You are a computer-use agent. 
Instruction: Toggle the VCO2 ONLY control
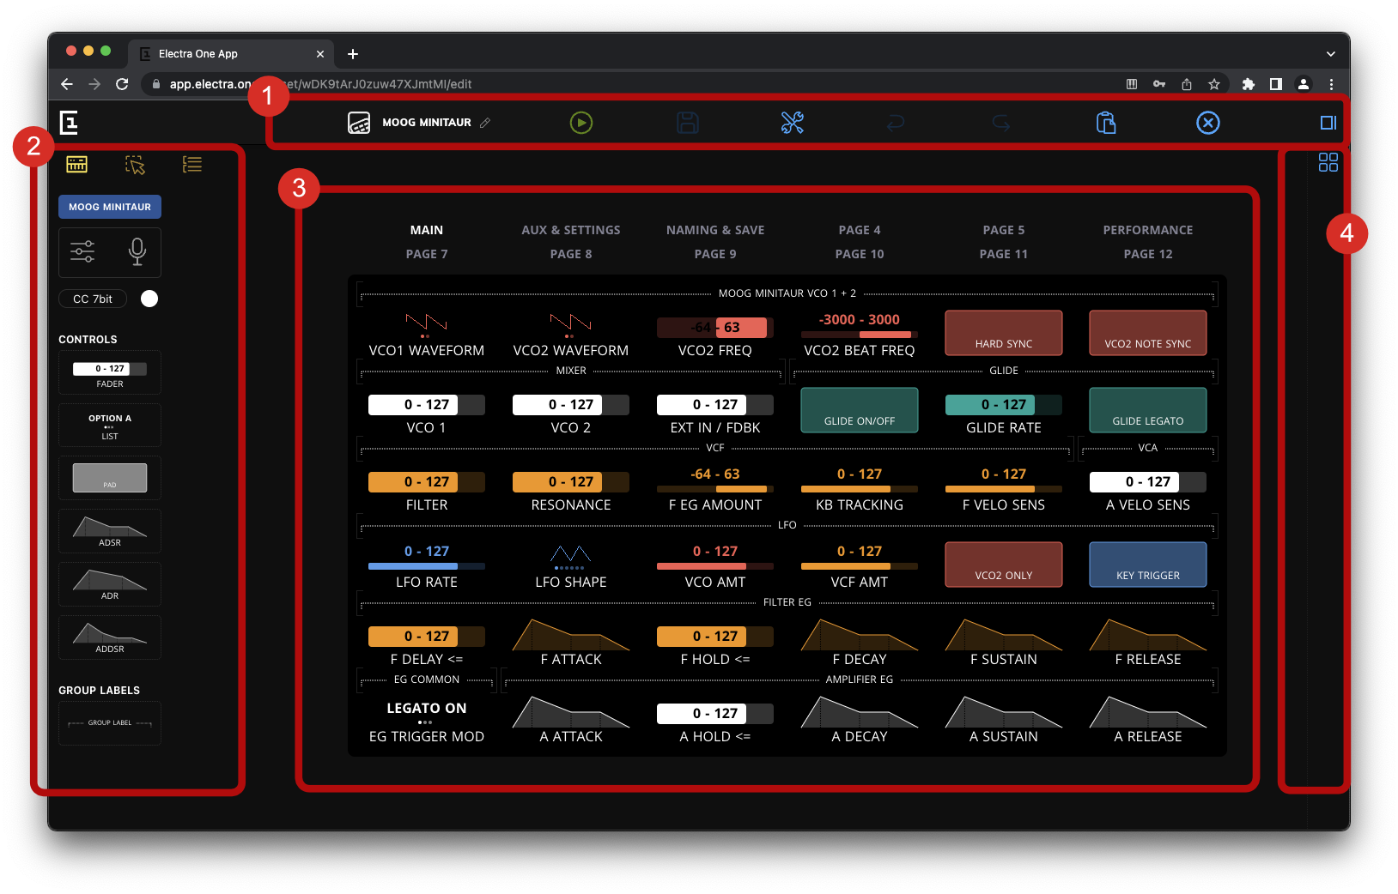pos(1003,565)
